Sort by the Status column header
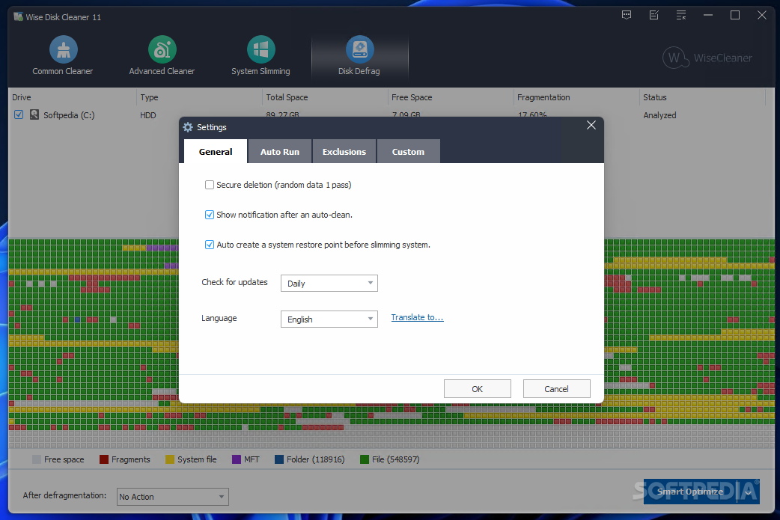 [x=702, y=97]
